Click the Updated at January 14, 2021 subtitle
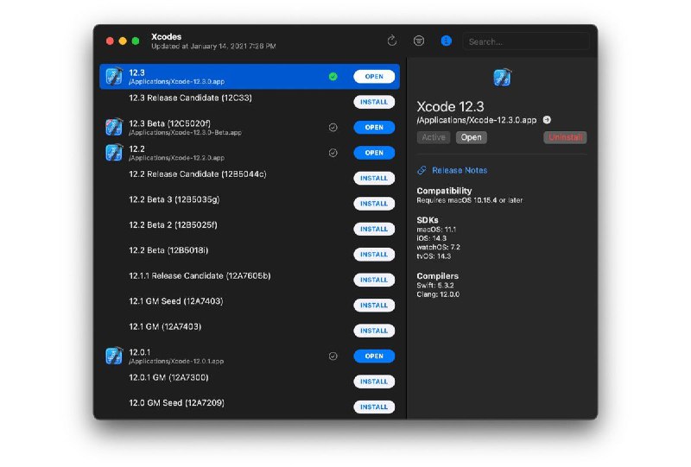The width and height of the screenshot is (691, 467). click(x=213, y=46)
